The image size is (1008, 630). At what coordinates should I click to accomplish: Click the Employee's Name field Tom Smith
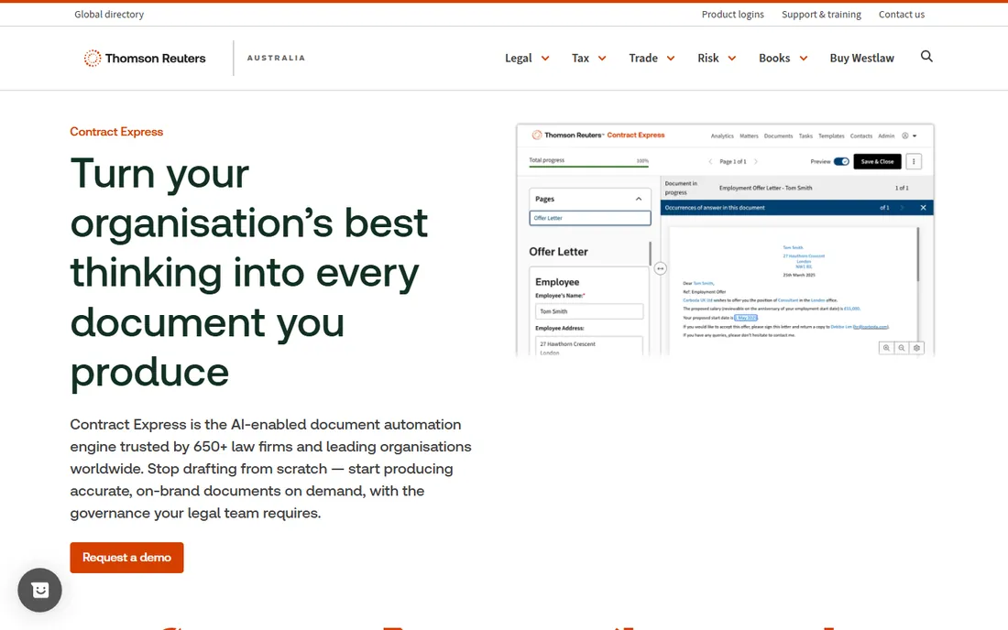point(589,311)
